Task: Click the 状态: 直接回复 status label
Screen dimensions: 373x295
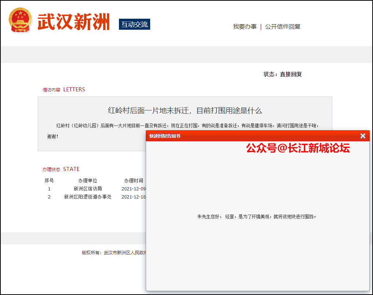Action: point(283,74)
